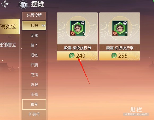This screenshot has width=154, height=120.
Task: Select the 武器 subcategory
Action: tap(34, 35)
